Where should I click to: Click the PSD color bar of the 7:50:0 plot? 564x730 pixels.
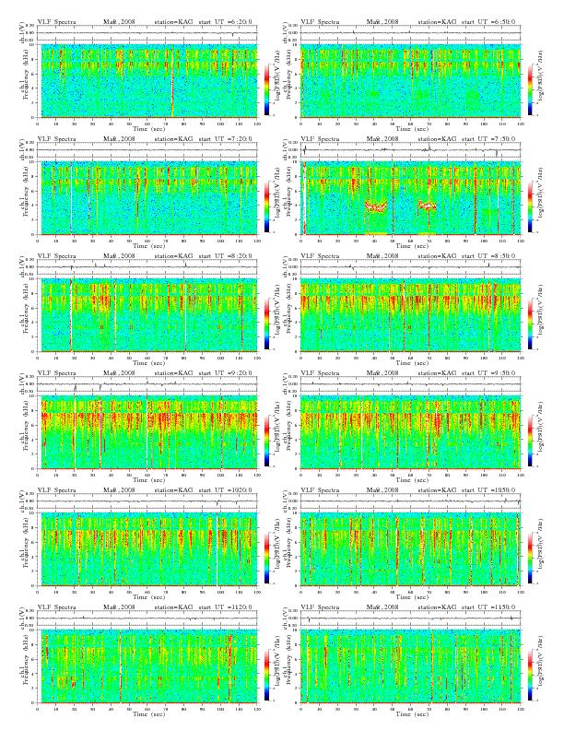point(531,206)
